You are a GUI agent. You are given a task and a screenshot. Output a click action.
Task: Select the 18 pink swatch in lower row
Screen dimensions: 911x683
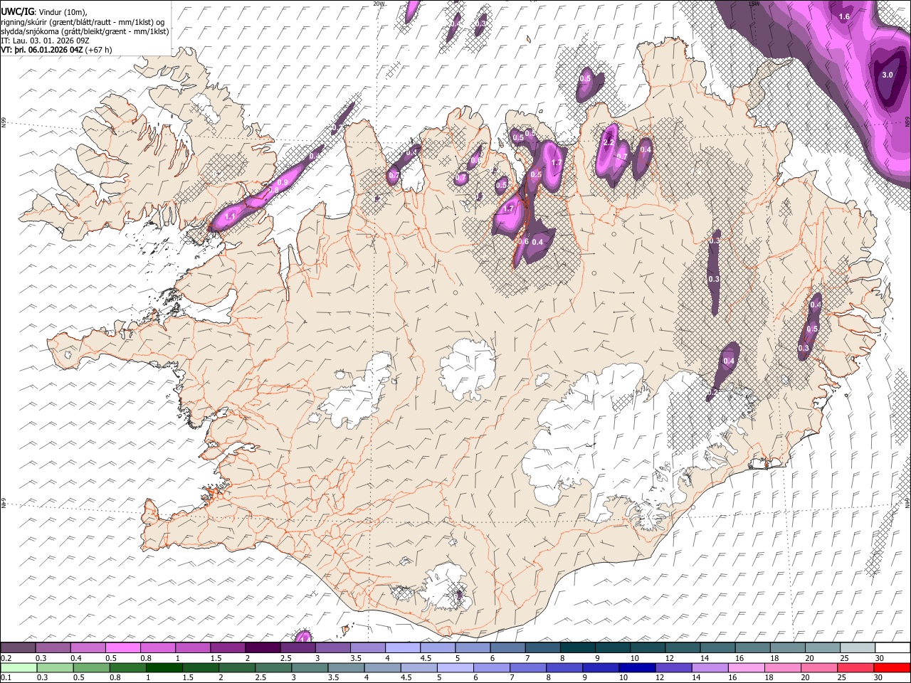point(782,668)
